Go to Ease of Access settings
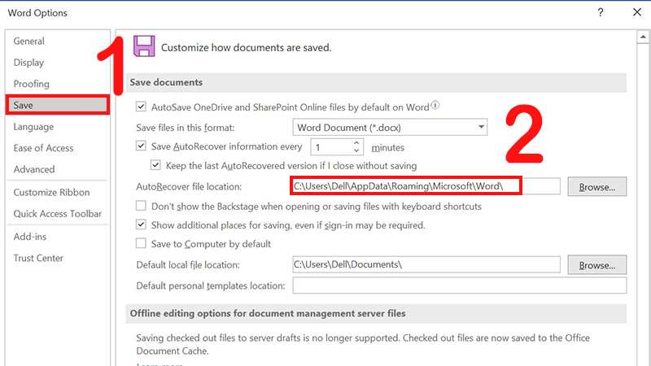This screenshot has width=651, height=366. (44, 148)
